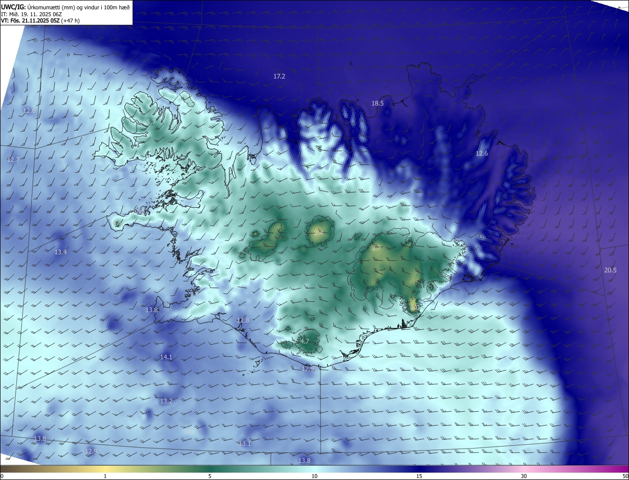Click the 20.5 value label on the map
Image resolution: width=629 pixels, height=480 pixels.
coord(610,270)
